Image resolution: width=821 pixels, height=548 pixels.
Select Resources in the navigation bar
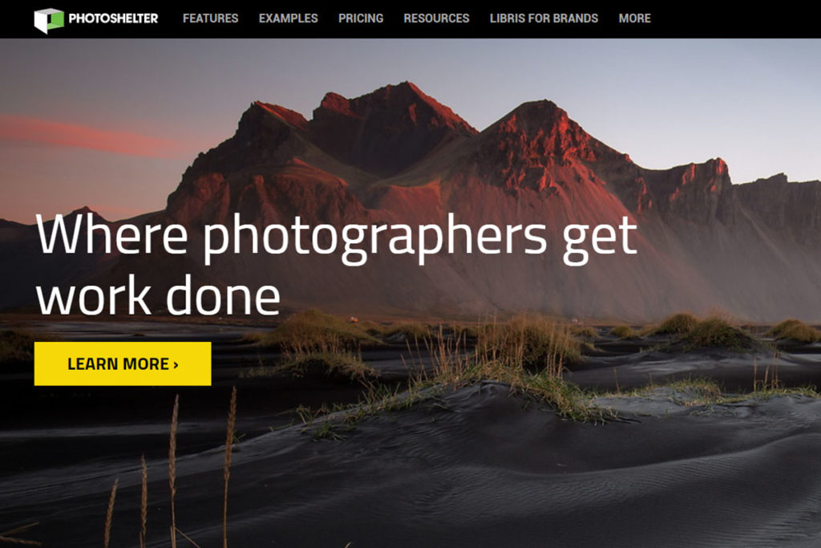coord(436,18)
